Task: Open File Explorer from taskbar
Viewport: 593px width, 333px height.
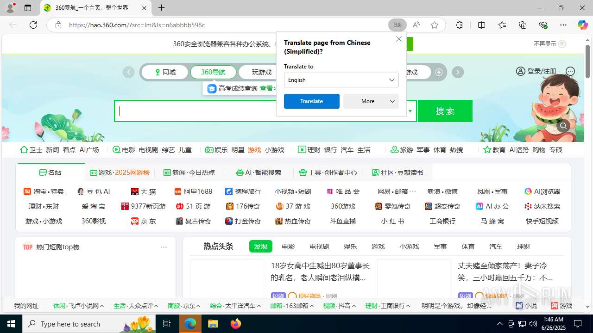Action: point(213,324)
